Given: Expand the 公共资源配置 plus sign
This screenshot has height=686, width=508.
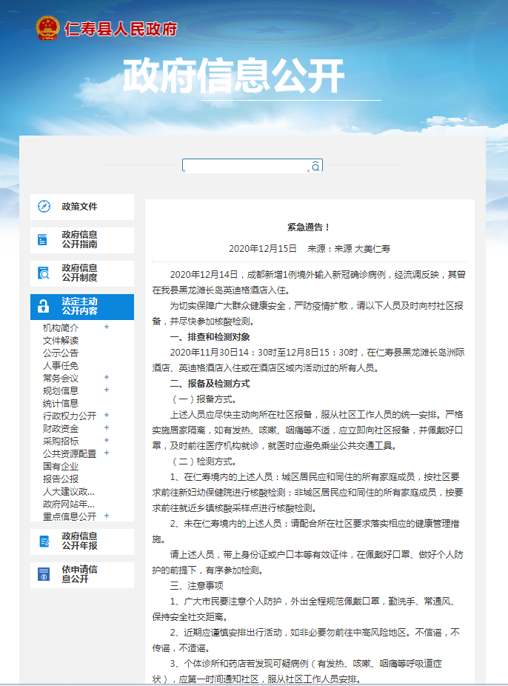Looking at the screenshot, I should pos(106,453).
